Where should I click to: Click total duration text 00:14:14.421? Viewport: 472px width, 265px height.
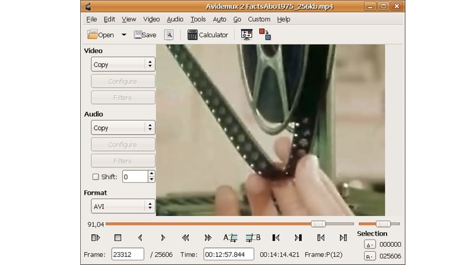(x=279, y=254)
